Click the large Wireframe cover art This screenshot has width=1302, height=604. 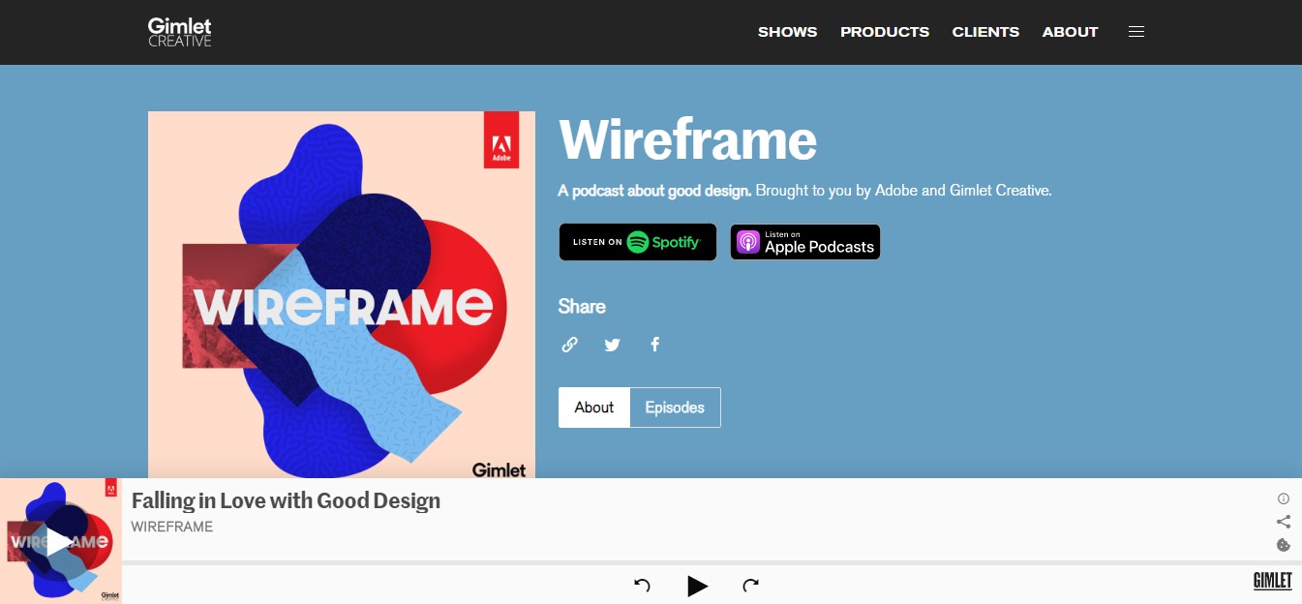pos(342,294)
